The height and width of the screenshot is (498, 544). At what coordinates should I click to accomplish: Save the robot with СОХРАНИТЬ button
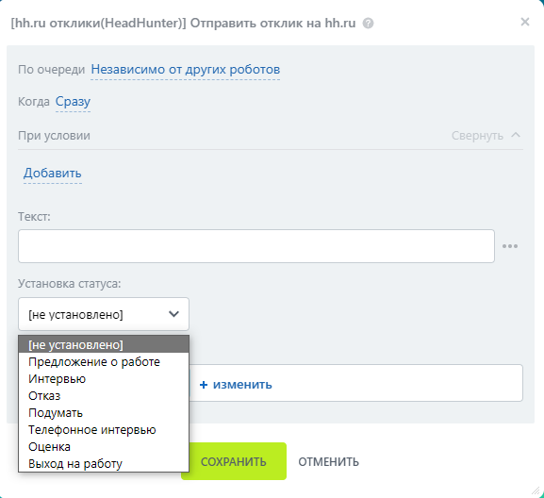point(234,461)
